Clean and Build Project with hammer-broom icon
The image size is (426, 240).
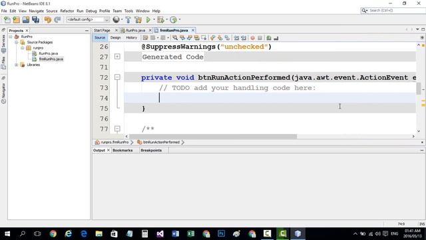[138, 19]
